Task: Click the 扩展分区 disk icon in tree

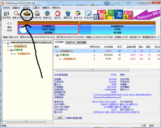Action: click(x=12, y=50)
